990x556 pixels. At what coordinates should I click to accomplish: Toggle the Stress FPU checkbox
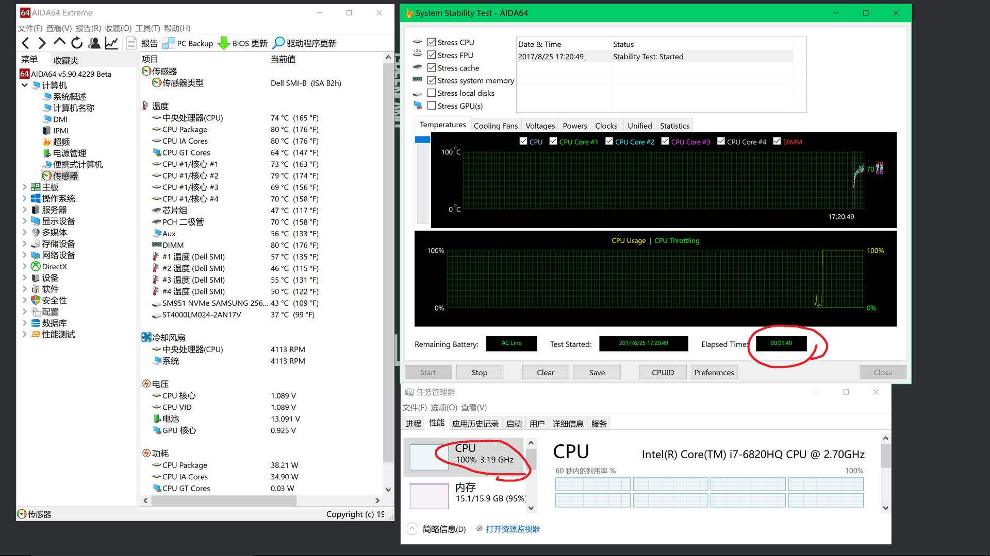click(432, 54)
